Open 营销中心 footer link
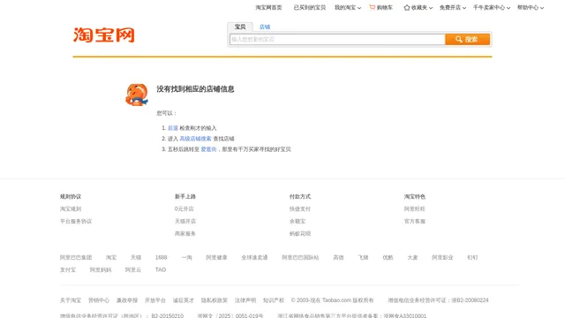The height and width of the screenshot is (318, 565). tap(99, 300)
